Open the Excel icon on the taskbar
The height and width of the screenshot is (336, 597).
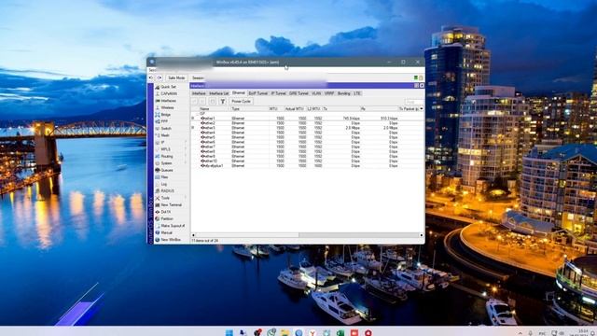pyautogui.click(x=340, y=332)
